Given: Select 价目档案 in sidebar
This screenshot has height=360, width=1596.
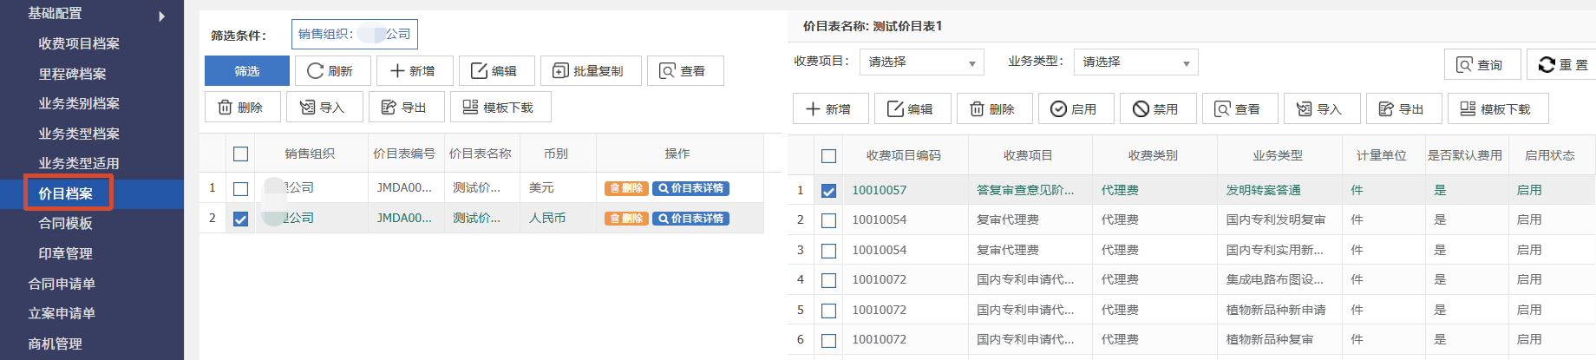Looking at the screenshot, I should [x=66, y=193].
